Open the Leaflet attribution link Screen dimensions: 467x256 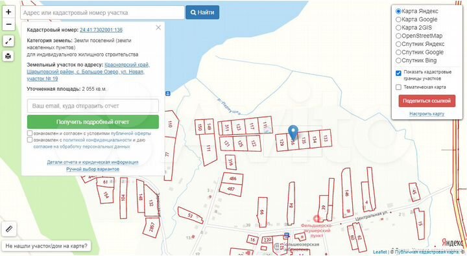[x=380, y=252]
